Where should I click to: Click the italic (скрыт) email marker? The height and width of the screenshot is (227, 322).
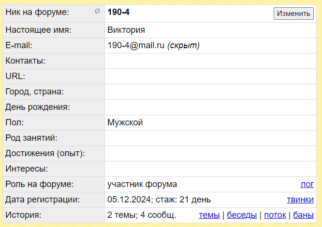click(x=183, y=45)
